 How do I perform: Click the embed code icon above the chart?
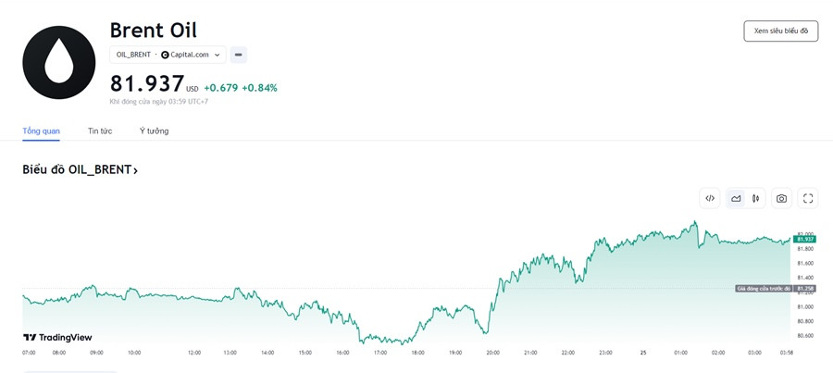tap(710, 198)
